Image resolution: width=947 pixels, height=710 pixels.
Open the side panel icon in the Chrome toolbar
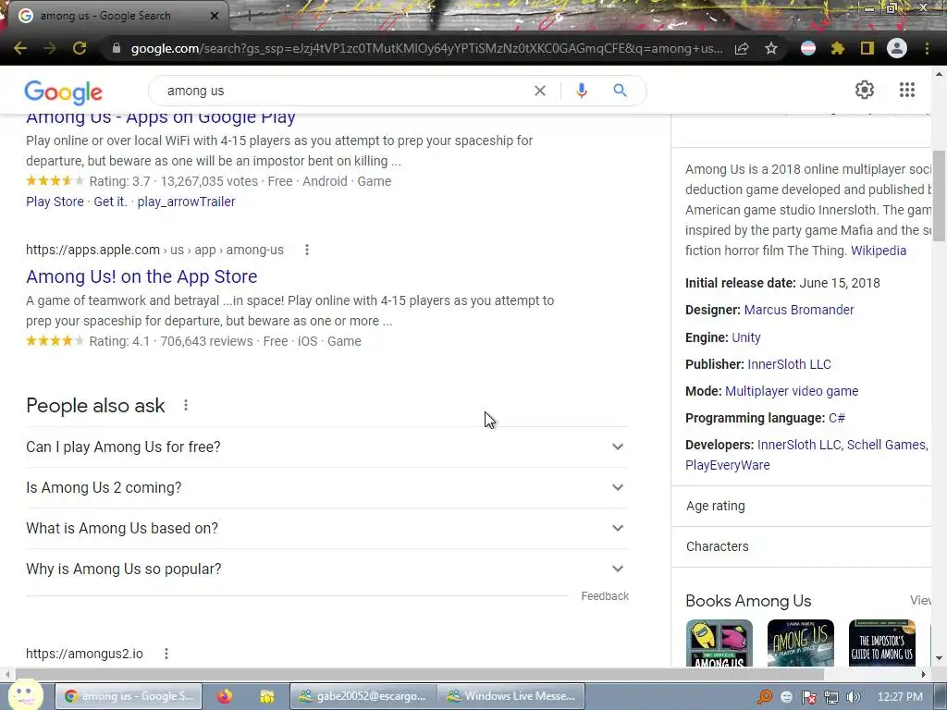[x=867, y=48]
